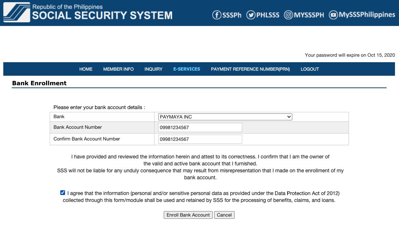Click the Social Security System header title

click(x=102, y=15)
